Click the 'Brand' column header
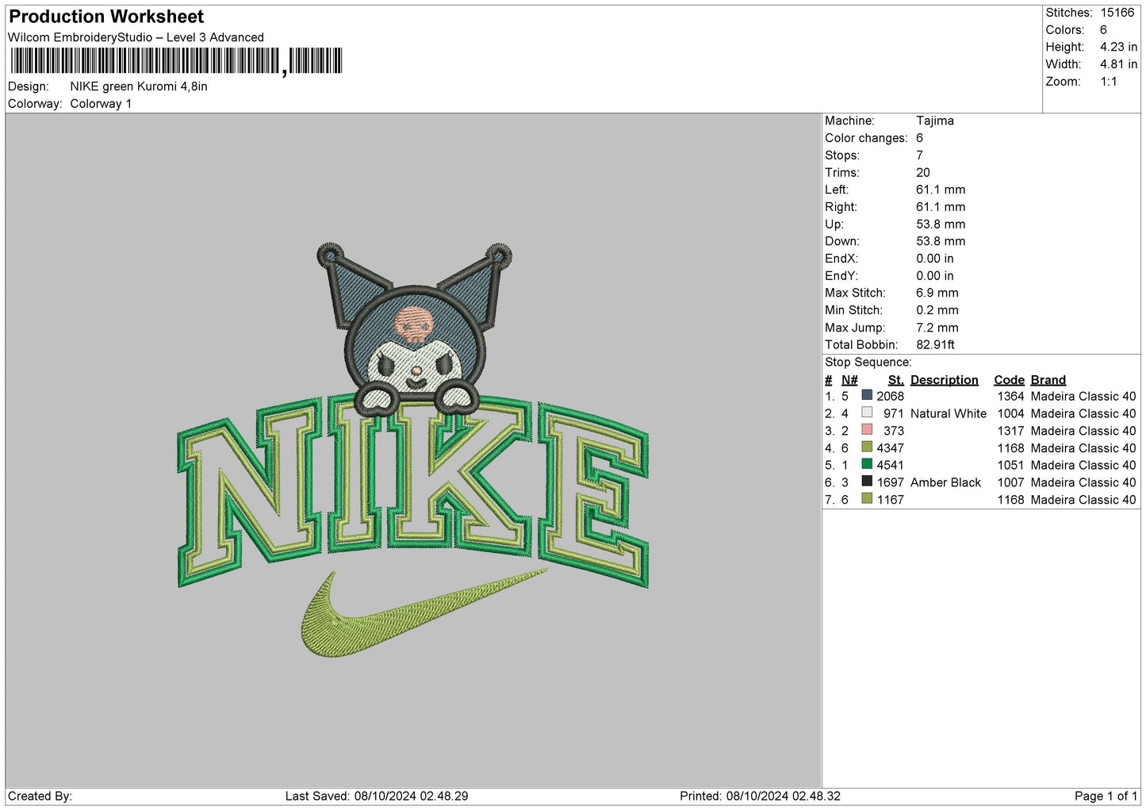The image size is (1146, 810). point(1048,380)
